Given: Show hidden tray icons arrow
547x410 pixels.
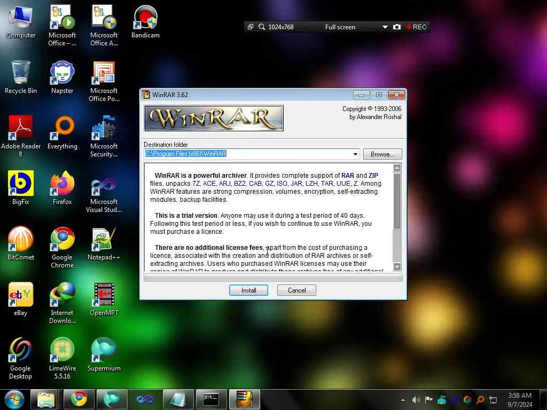Looking at the screenshot, I should (x=403, y=400).
